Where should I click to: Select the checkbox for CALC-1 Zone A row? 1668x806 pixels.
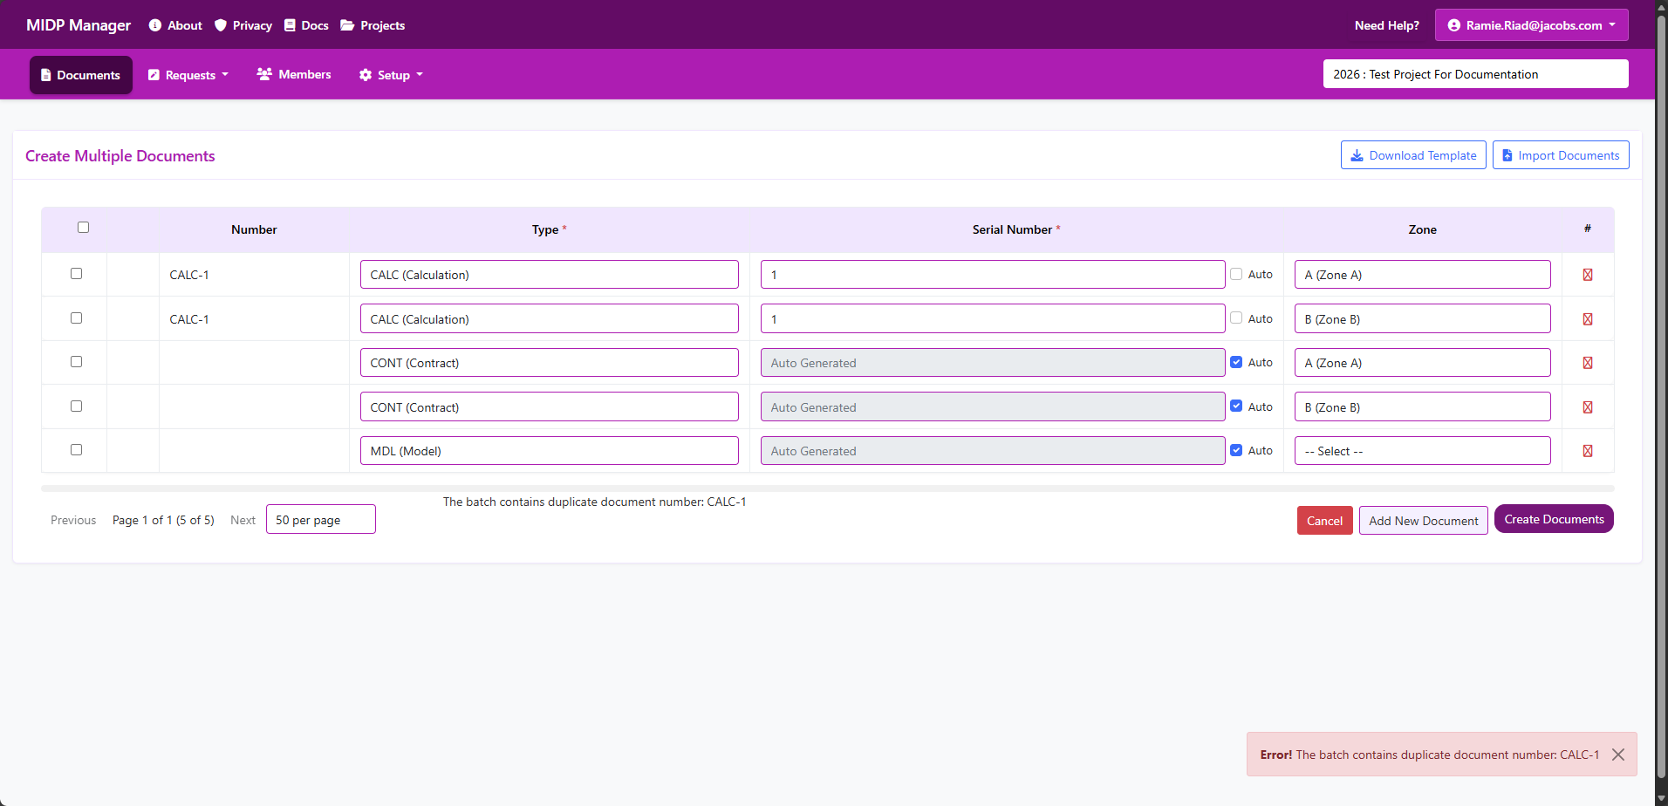[76, 274]
